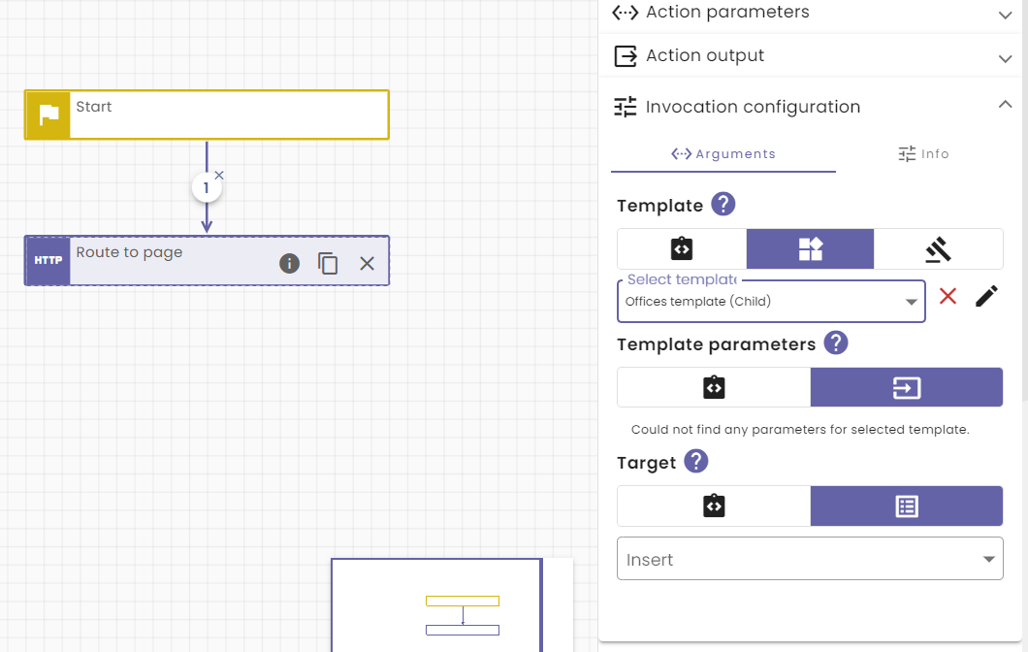
Task: Click the red X to clear selected template
Action: [x=948, y=296]
